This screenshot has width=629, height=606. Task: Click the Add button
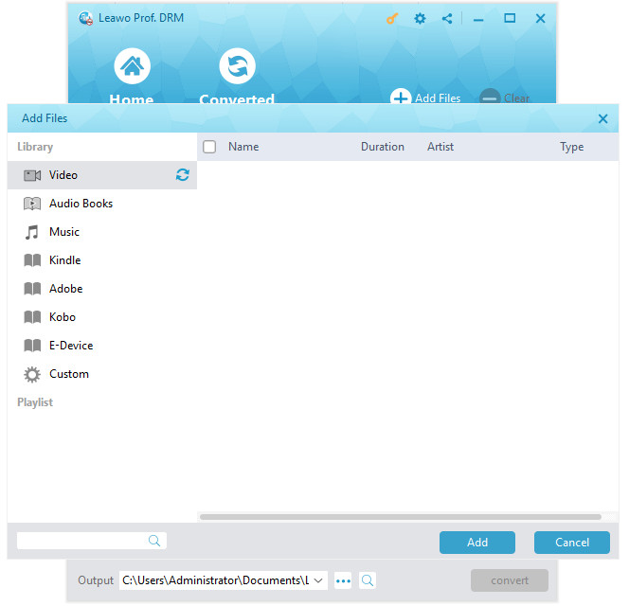[x=477, y=543]
